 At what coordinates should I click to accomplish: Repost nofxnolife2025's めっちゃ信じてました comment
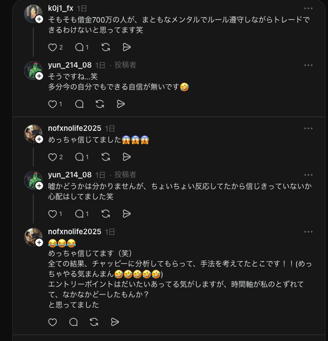point(105,157)
